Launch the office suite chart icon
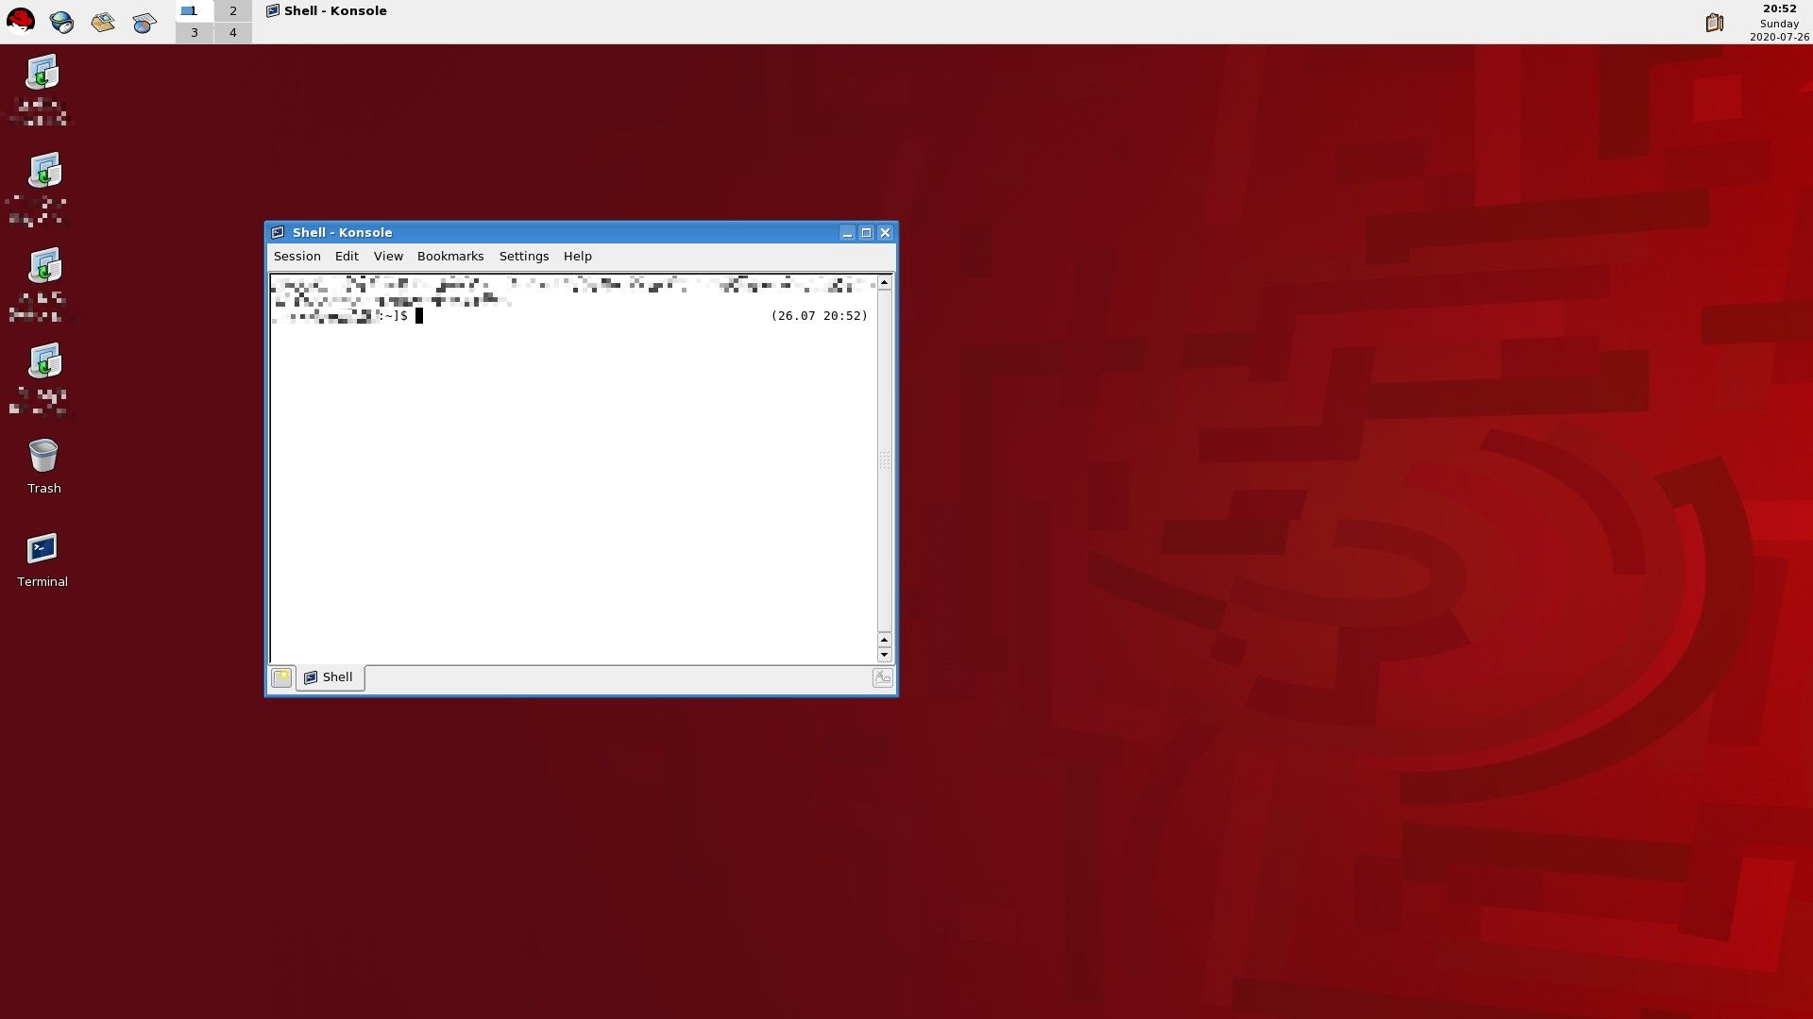Image resolution: width=1813 pixels, height=1019 pixels. 144,23
